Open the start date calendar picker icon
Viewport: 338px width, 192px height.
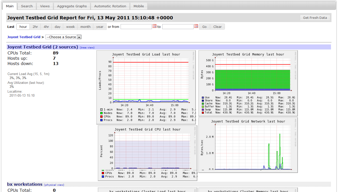(x=154, y=26)
